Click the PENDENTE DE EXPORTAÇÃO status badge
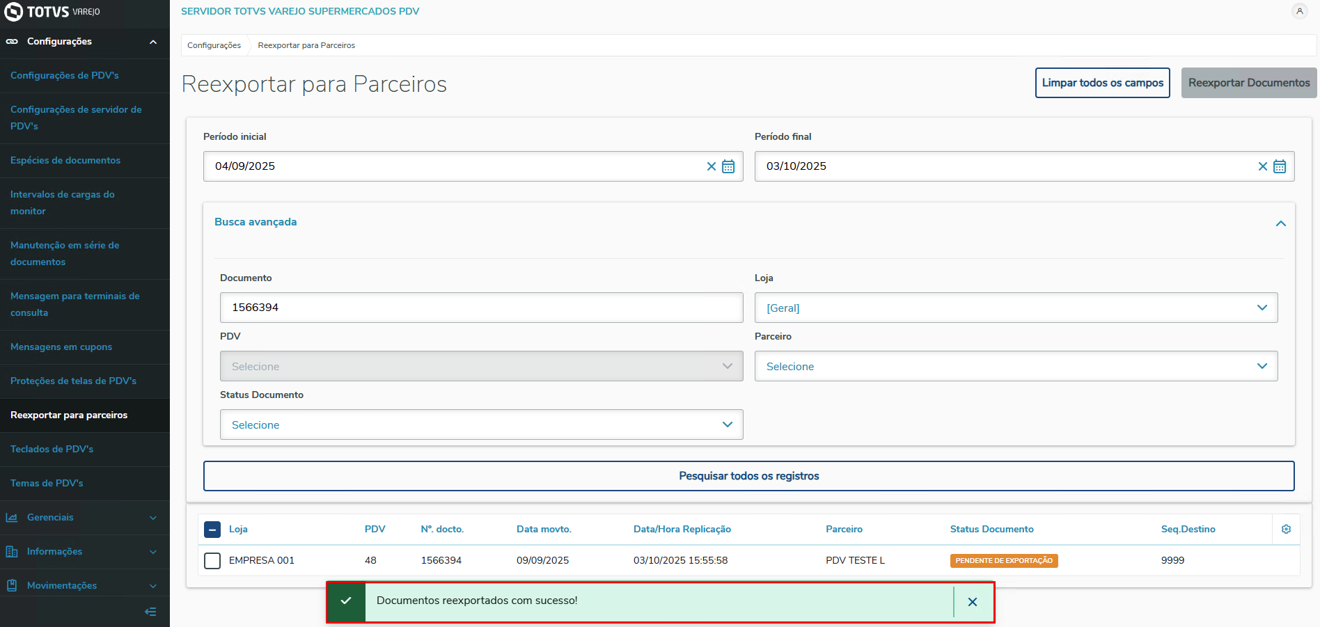The width and height of the screenshot is (1320, 627). (1004, 561)
